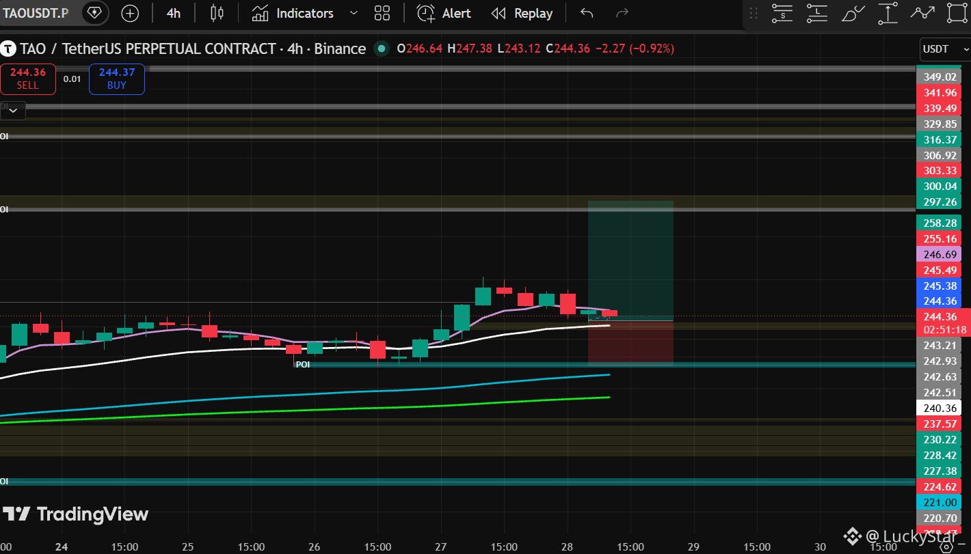Screen dimensions: 971x554
Task: Select the rectangle drawing tool
Action: click(957, 12)
